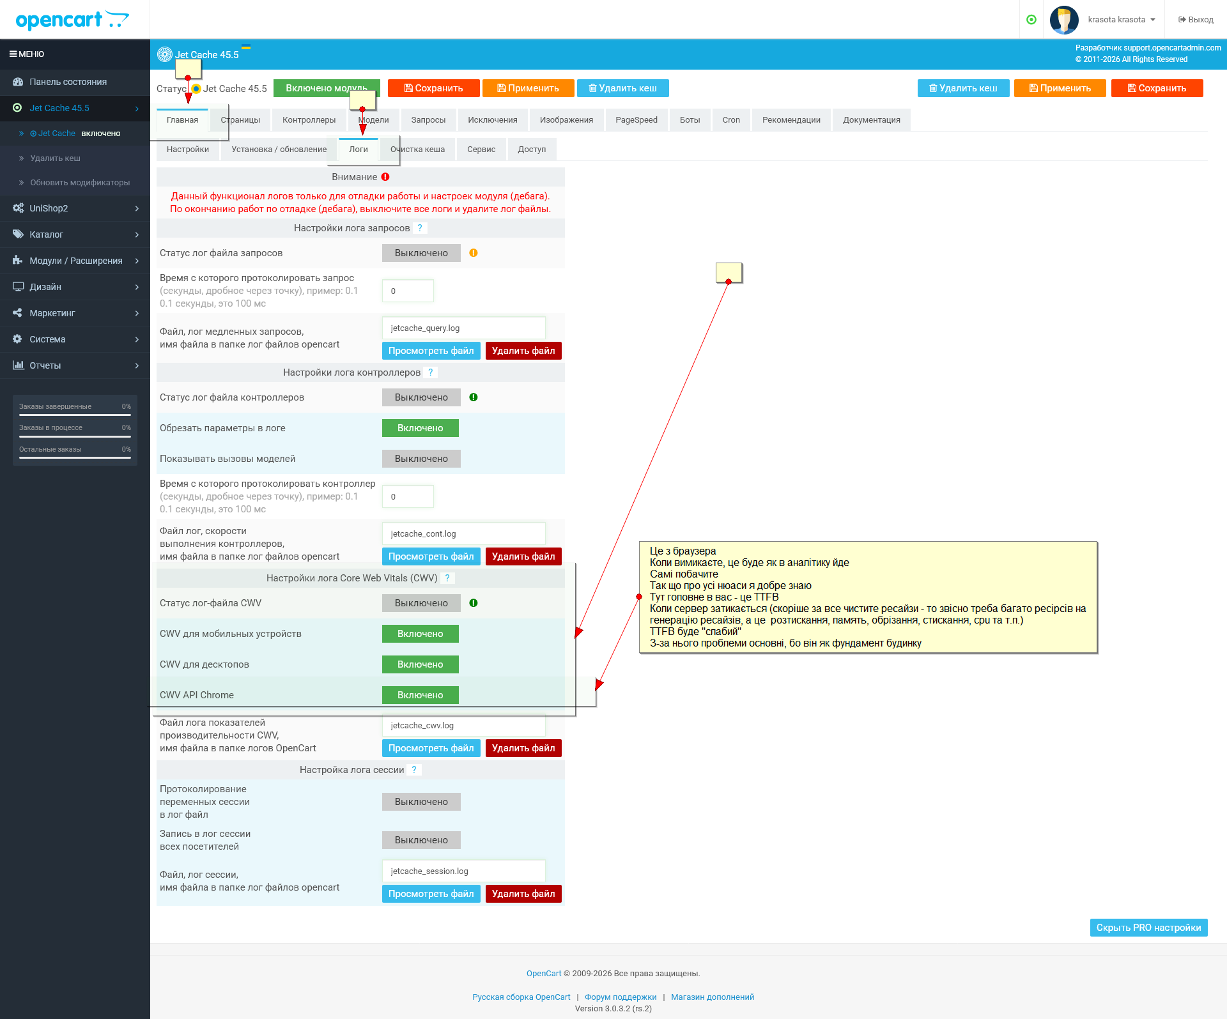Expand the UniShop2 sidebar section
The height and width of the screenshot is (1019, 1227).
coord(75,208)
